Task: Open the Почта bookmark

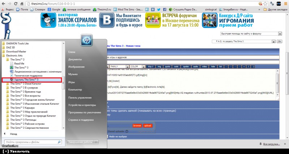Action: tap(22, 9)
